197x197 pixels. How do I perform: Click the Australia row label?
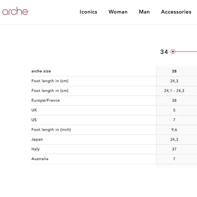pyautogui.click(x=40, y=159)
